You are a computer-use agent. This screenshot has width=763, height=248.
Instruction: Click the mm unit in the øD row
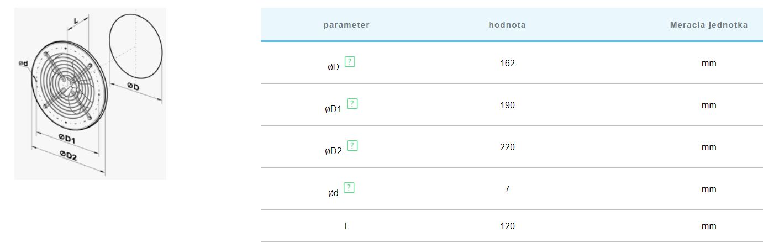[708, 63]
